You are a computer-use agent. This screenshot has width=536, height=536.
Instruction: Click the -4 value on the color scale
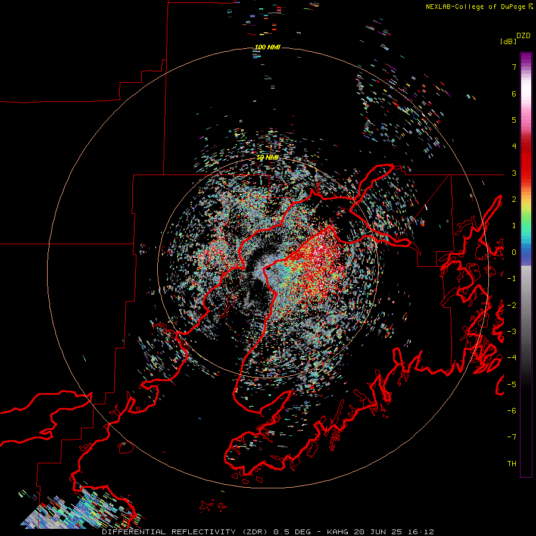pos(512,357)
